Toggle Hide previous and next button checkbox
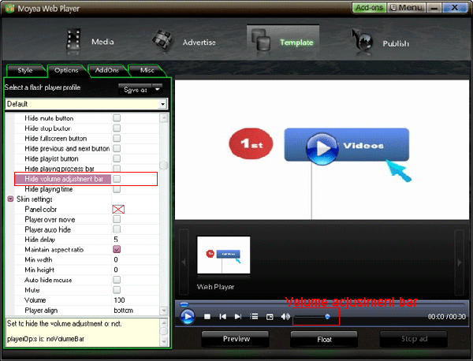 [x=117, y=148]
